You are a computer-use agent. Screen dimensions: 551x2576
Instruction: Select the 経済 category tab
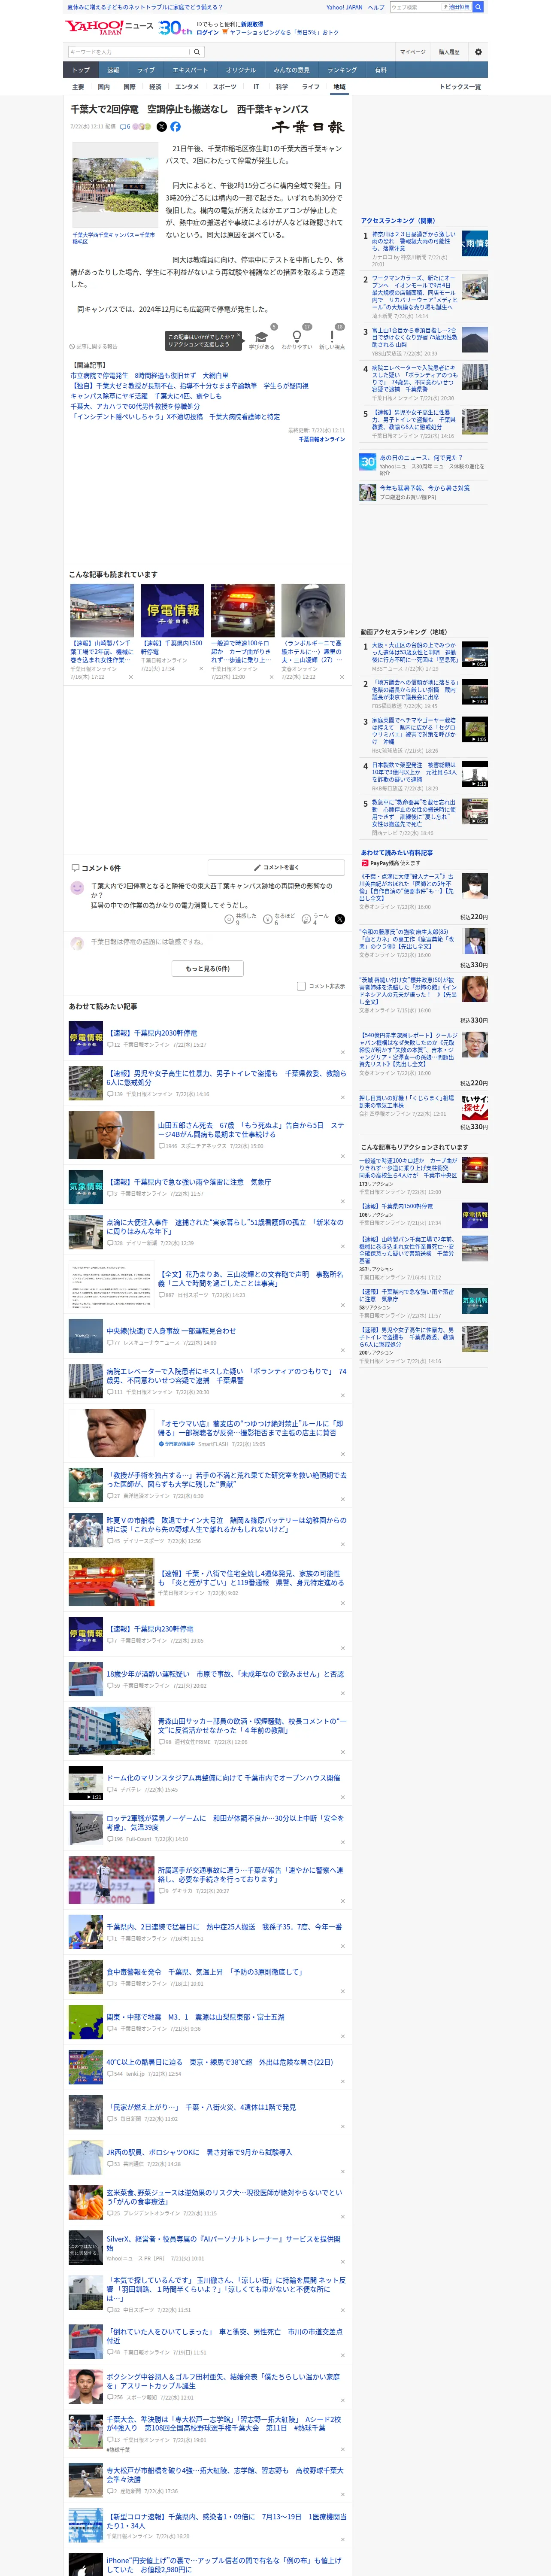[x=155, y=87]
